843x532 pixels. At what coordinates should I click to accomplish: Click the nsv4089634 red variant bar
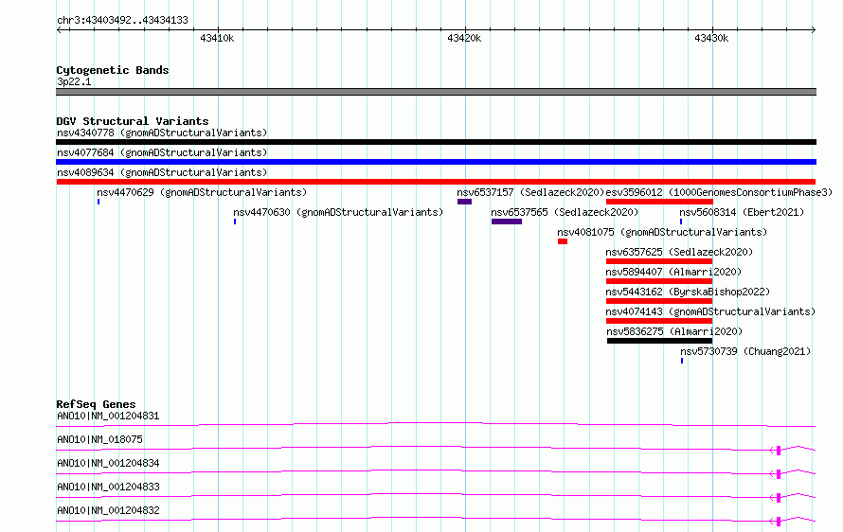coord(436,182)
